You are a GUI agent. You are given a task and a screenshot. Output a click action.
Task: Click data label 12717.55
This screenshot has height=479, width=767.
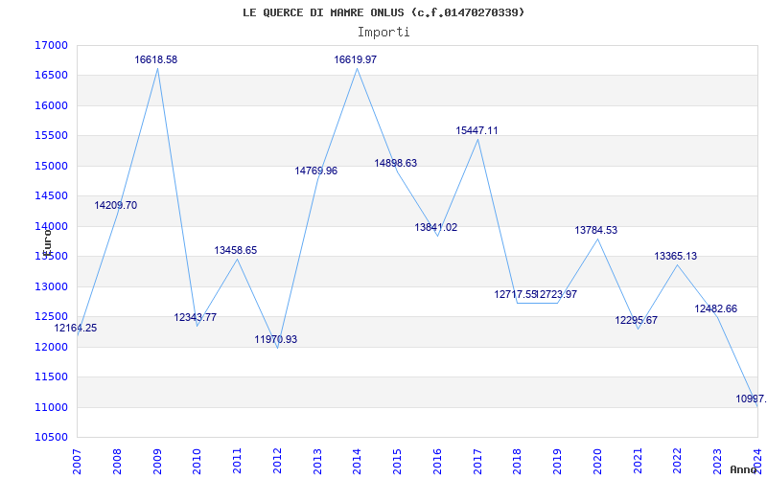tap(516, 294)
